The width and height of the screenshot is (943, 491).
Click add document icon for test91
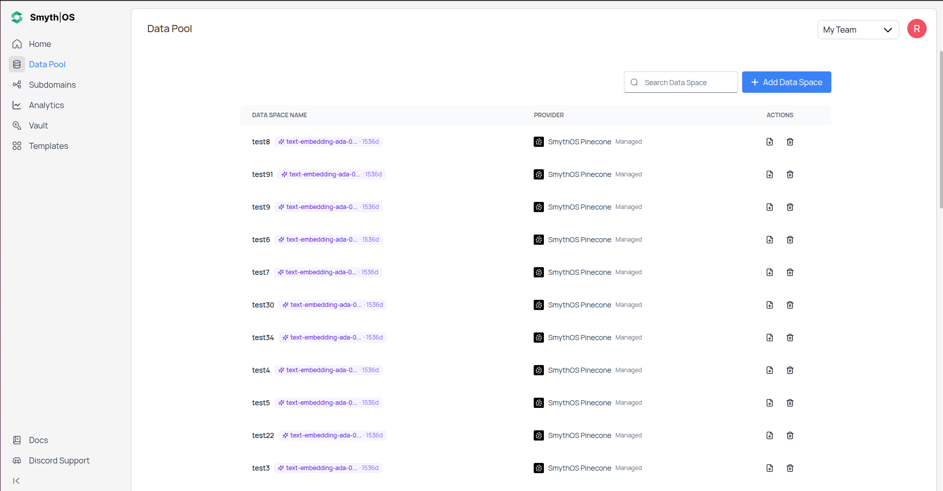click(x=769, y=174)
